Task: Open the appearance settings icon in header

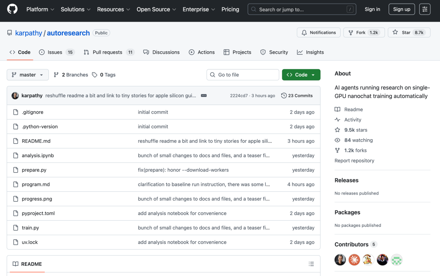Action: [x=425, y=9]
